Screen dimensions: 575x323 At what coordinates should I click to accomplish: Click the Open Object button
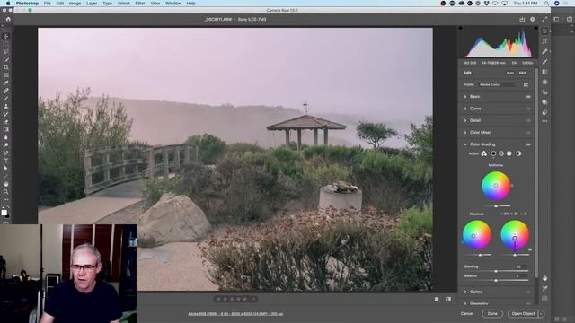[523, 314]
